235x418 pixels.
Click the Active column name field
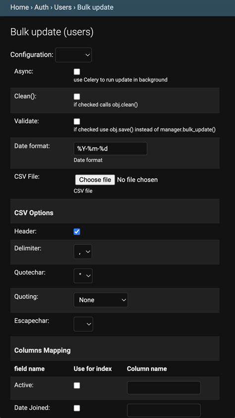164,388
